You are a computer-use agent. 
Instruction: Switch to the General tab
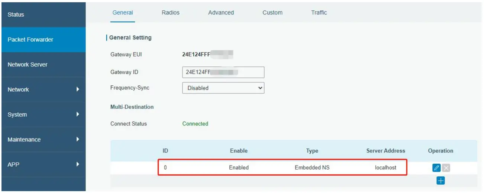[x=122, y=13]
